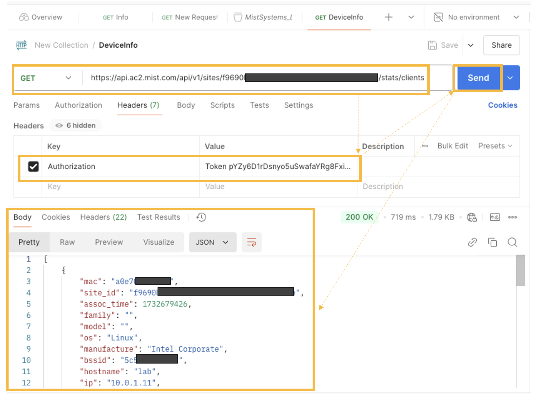
Task: Open the three-dot response options menu
Action: [x=512, y=217]
